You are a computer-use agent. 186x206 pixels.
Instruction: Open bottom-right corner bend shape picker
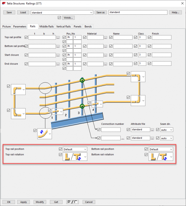[x=138, y=101]
